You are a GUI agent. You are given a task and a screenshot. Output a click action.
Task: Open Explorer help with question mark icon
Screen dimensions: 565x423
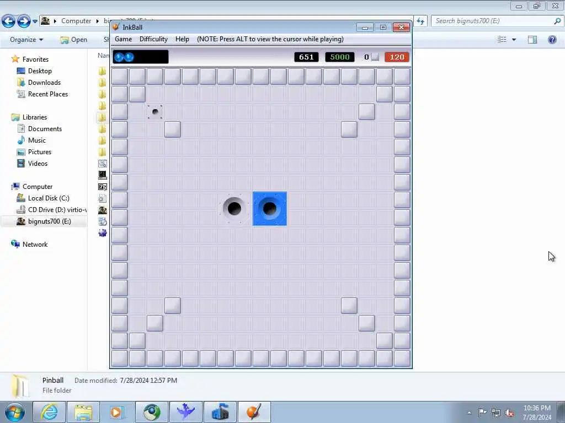(552, 40)
